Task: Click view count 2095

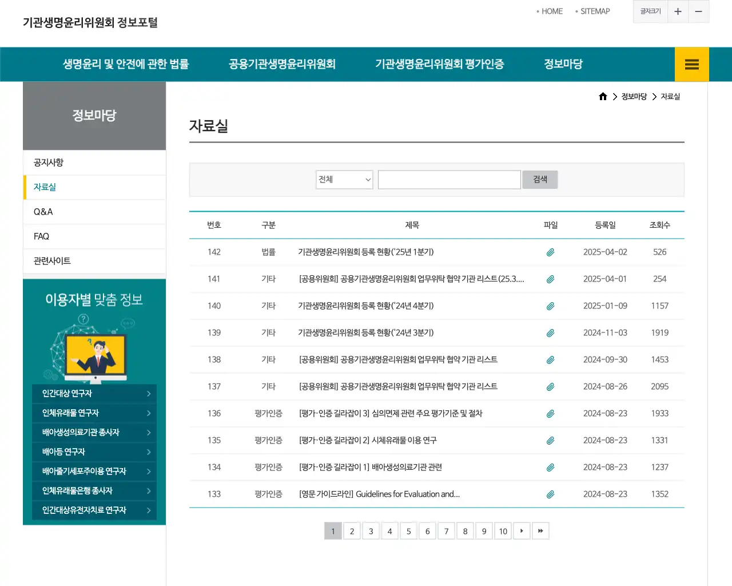Action: tap(659, 387)
